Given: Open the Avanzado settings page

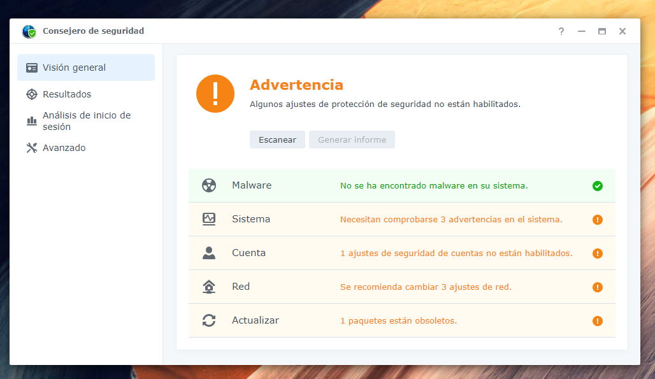Looking at the screenshot, I should pos(64,148).
